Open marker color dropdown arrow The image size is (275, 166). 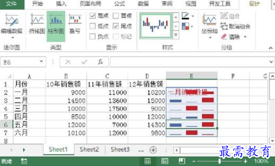click(x=192, y=27)
